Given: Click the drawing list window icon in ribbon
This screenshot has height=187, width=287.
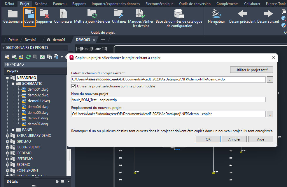Looking at the screenshot, I should pos(283,12).
